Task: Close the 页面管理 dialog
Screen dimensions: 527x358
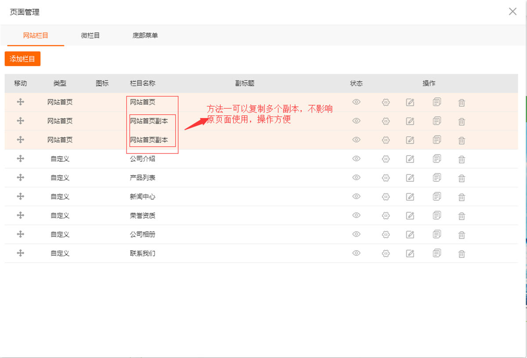Action: tap(513, 12)
